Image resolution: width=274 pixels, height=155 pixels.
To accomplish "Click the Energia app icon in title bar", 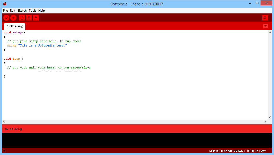I will [5, 4].
